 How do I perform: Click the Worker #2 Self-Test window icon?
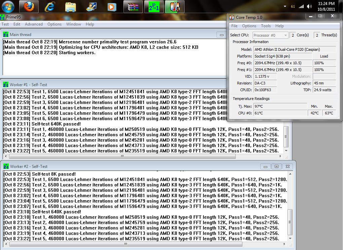[6, 166]
